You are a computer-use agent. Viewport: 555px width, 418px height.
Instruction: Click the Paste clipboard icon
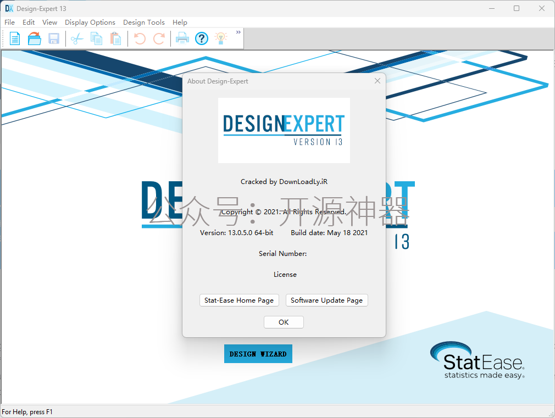point(116,38)
